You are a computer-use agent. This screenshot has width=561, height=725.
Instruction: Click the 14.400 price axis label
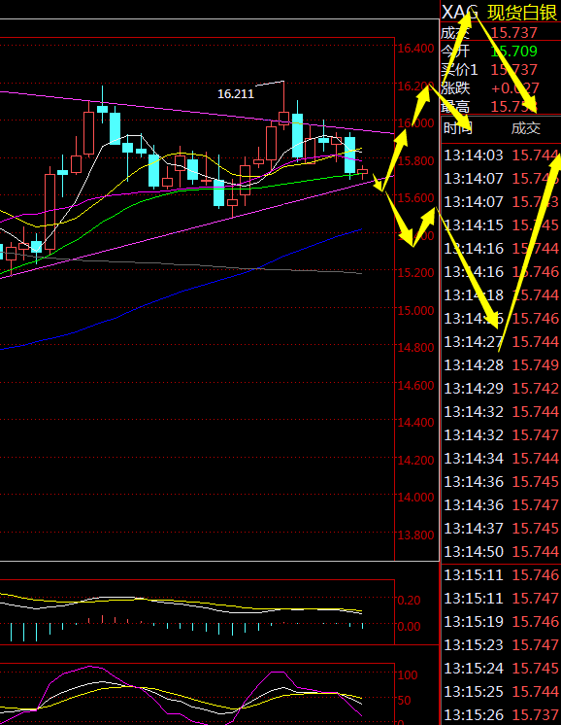[x=416, y=422]
